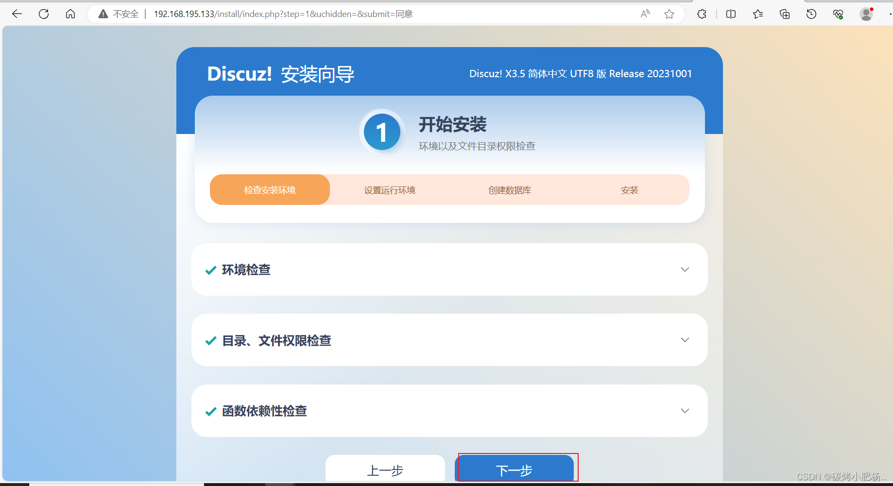Expand the 目录、文件权限检查 section chevron
Screen dimensions: 893x486
coord(685,340)
